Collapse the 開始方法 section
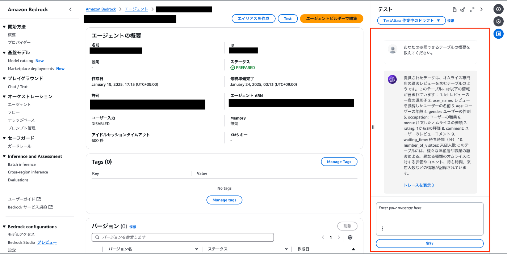The width and height of the screenshot is (507, 254). click(x=4, y=27)
